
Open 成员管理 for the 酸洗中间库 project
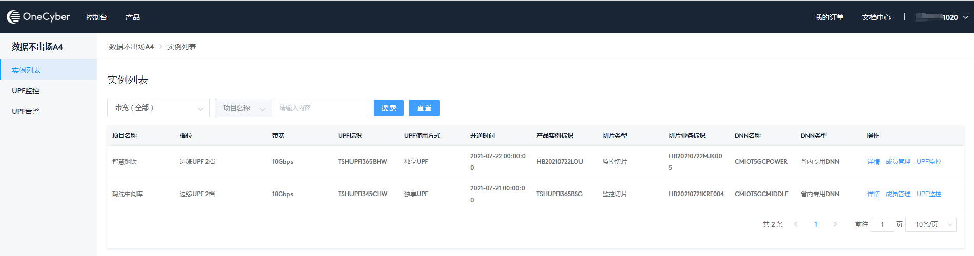coord(898,194)
